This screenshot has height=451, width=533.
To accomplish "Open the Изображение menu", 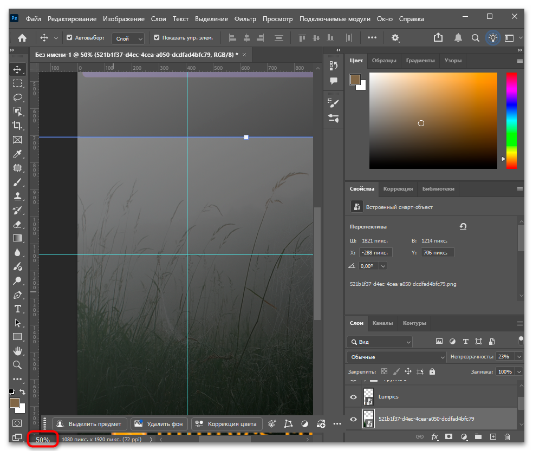I will click(x=123, y=19).
